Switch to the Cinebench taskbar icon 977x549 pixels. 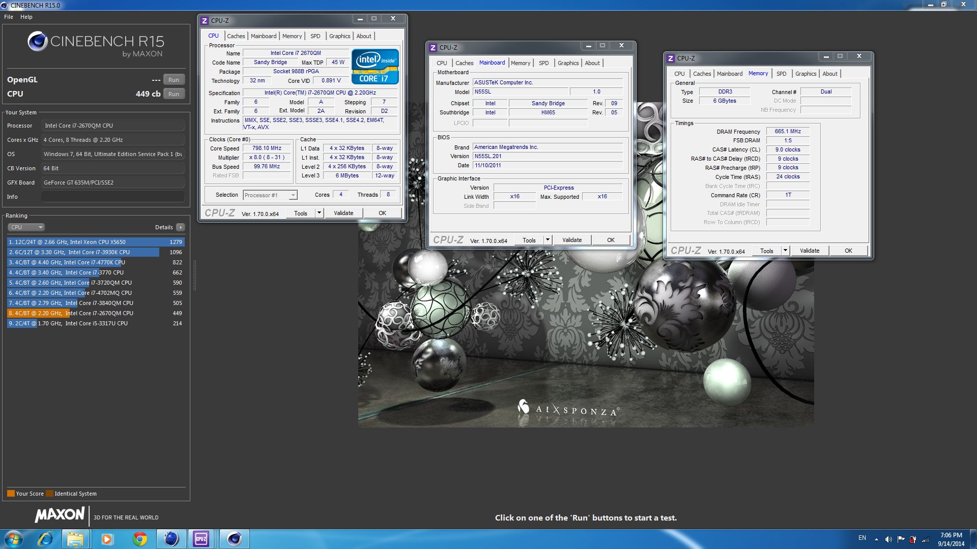[x=234, y=539]
